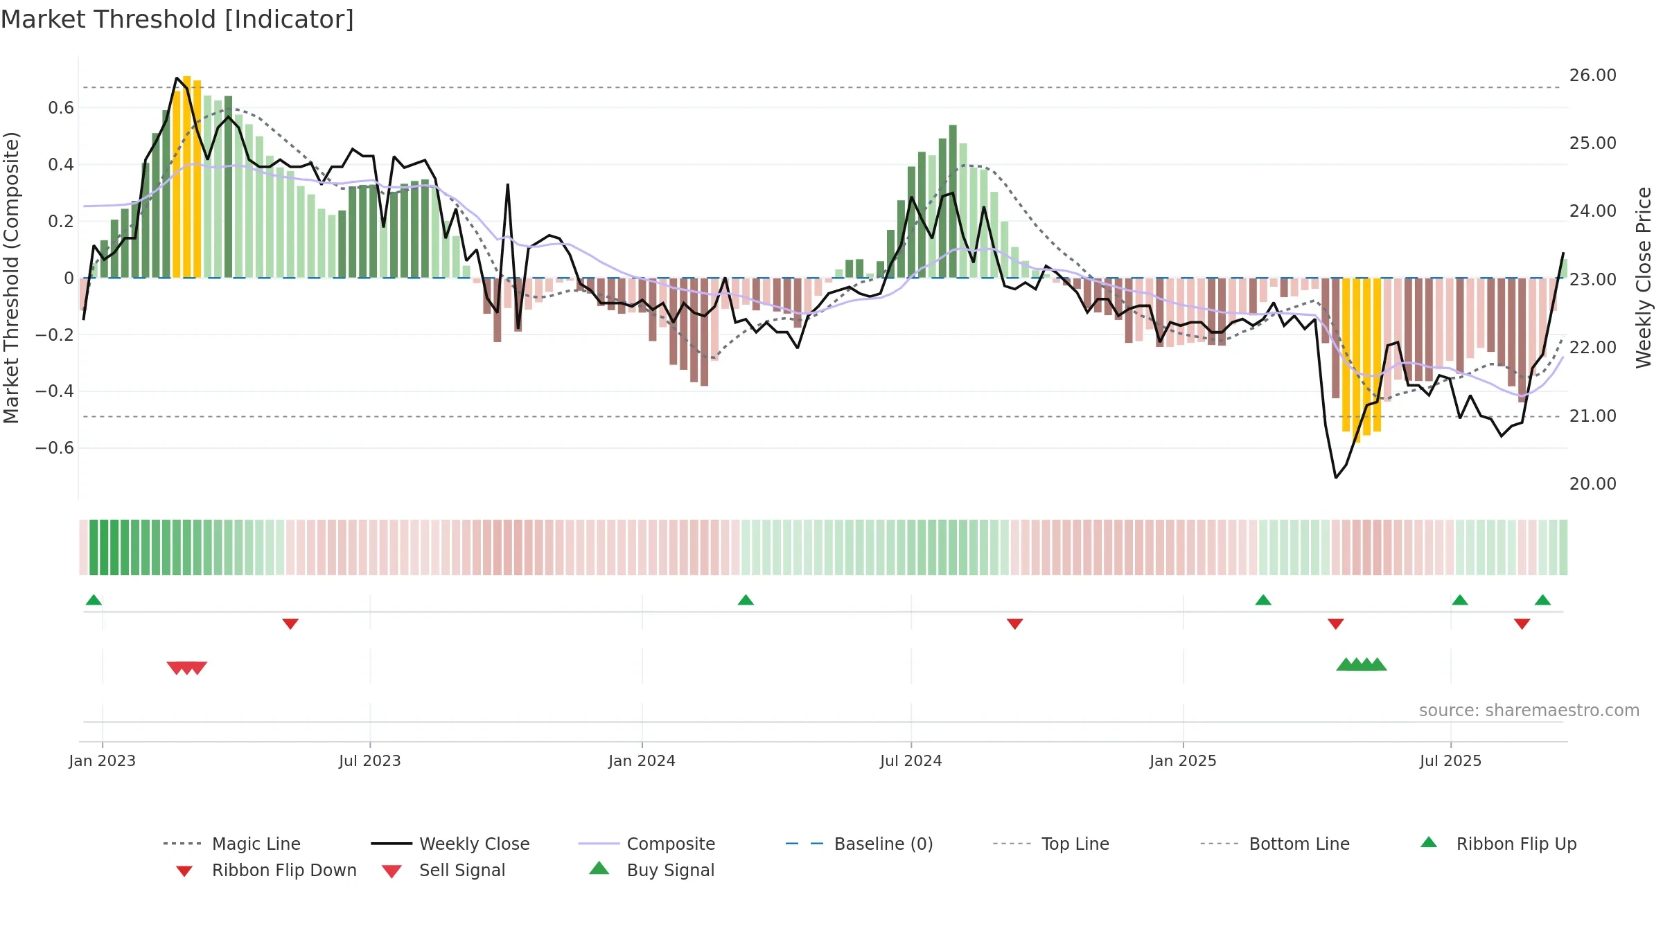Click the Jul 2024 x-axis label

[911, 760]
